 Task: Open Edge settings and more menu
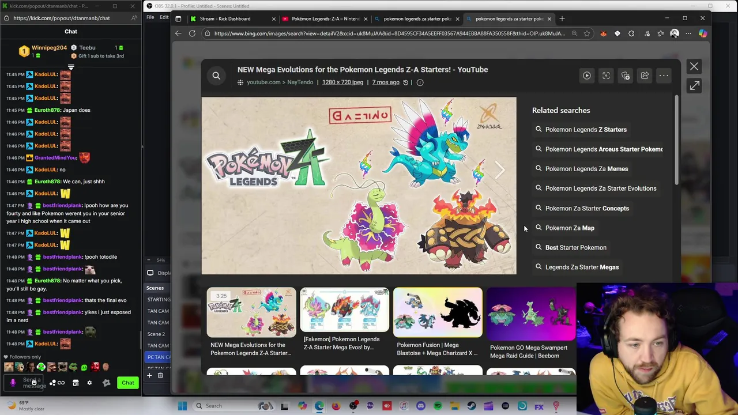point(688,33)
